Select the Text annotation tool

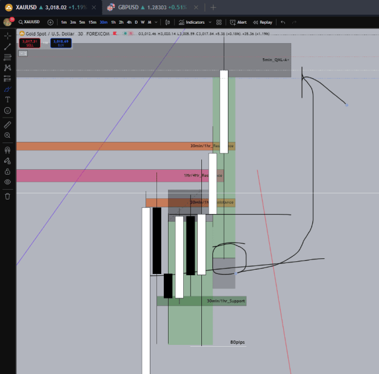[7, 99]
